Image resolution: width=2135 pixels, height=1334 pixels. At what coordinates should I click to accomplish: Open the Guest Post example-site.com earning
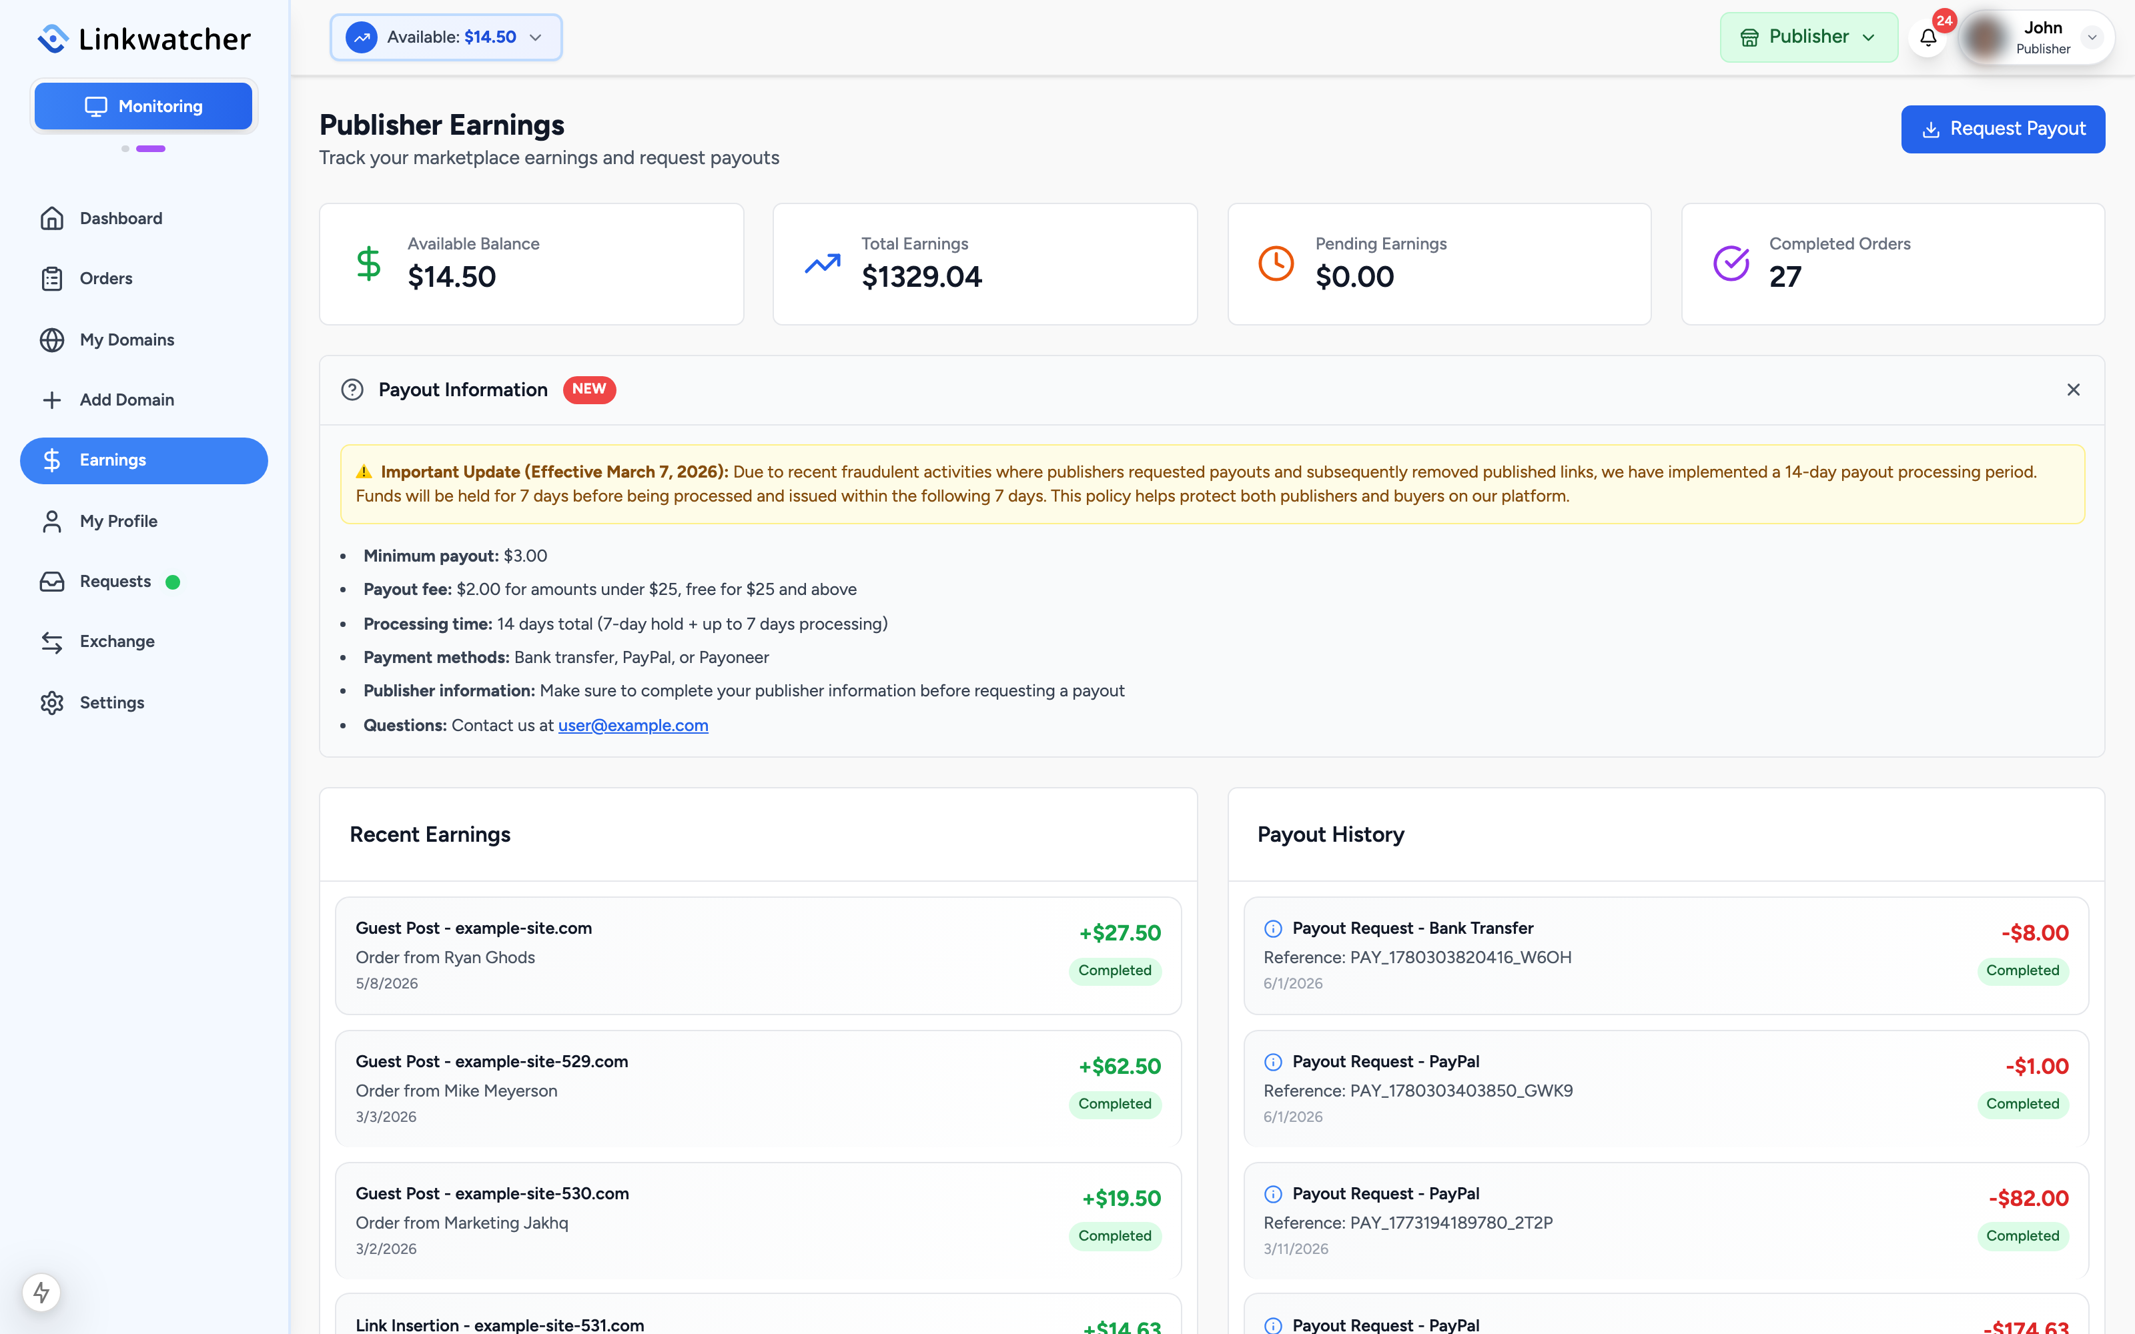(x=758, y=956)
